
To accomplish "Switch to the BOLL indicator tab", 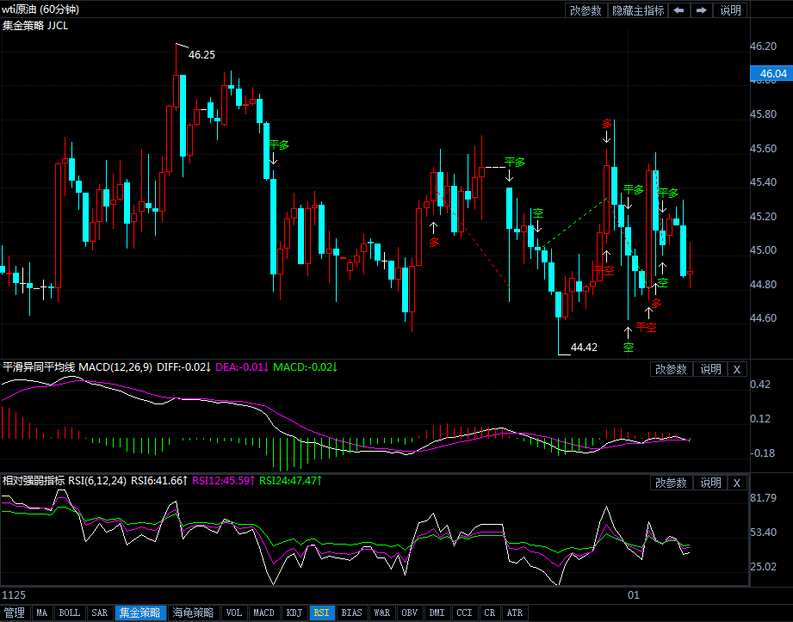I will click(70, 613).
